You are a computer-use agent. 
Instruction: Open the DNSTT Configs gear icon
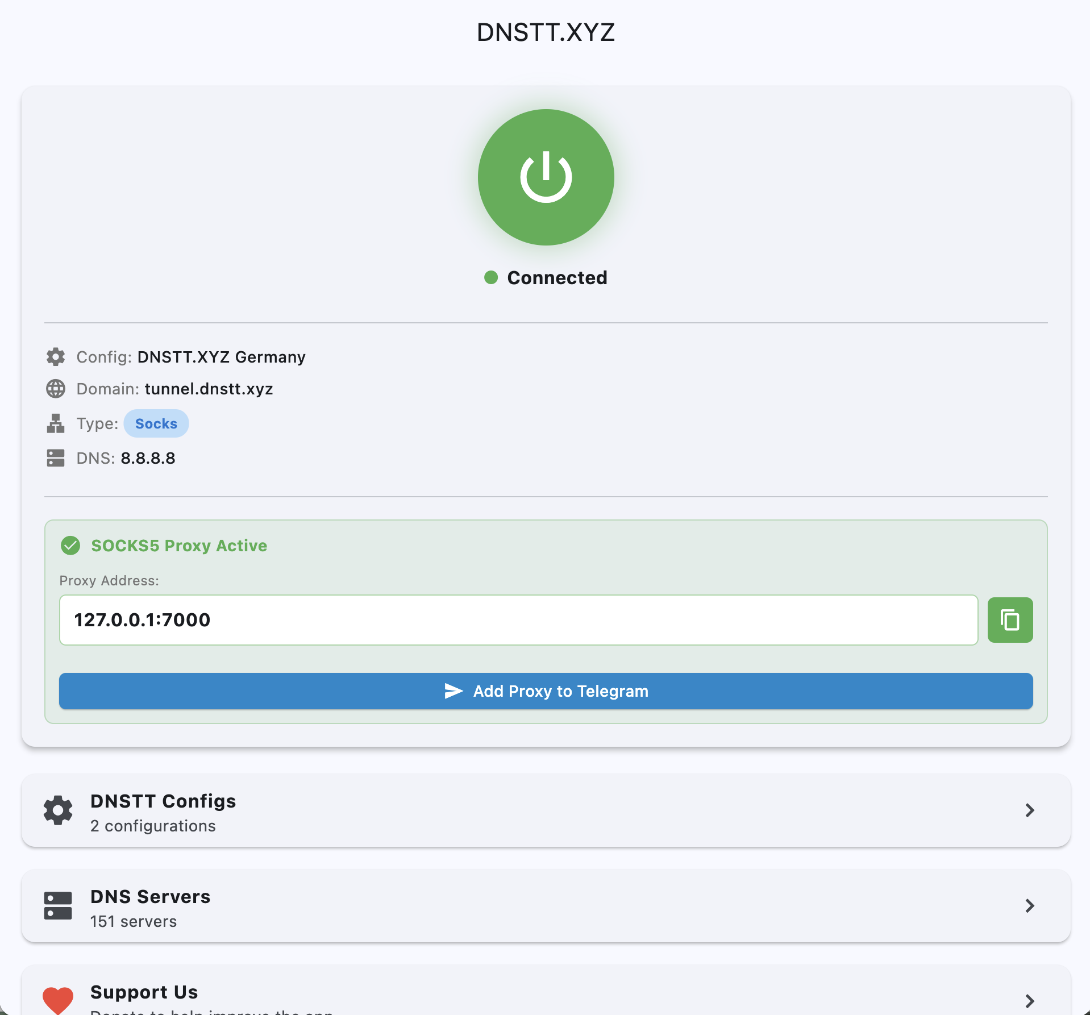(x=58, y=810)
